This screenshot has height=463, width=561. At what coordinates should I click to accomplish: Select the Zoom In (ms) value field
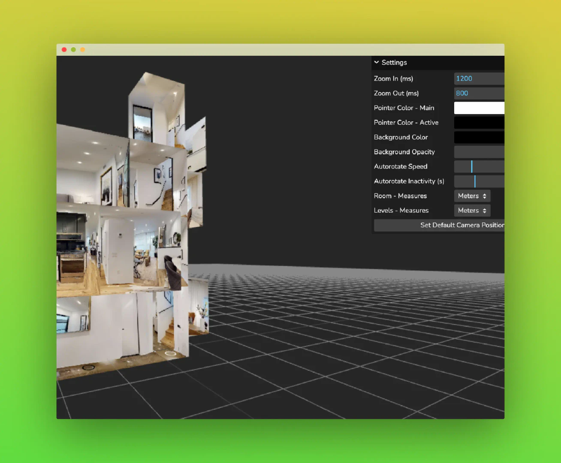point(479,78)
